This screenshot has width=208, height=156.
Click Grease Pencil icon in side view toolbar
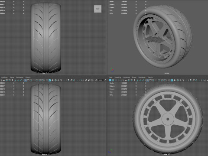point(143,80)
